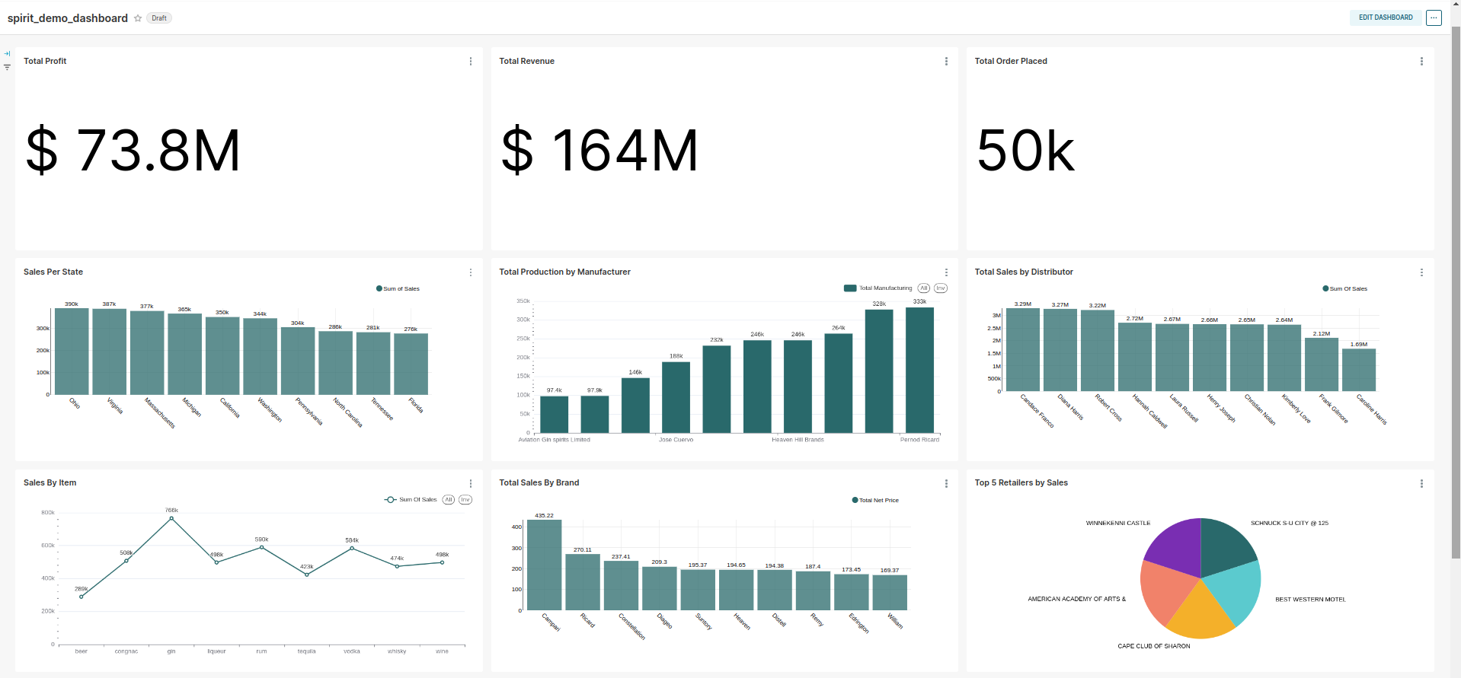Viewport: 1461px width, 678px height.
Task: Click the tequila 423k point on line chart
Action: click(x=307, y=575)
